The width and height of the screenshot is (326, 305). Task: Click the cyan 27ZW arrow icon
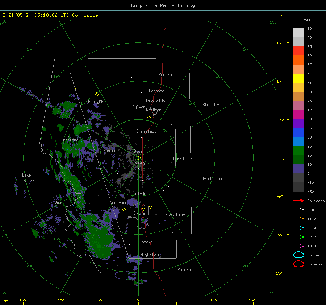point(298,228)
